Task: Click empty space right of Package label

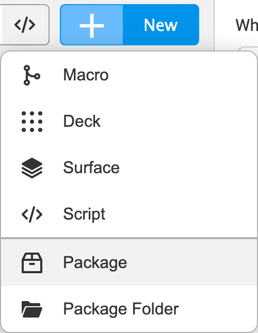Action: click(x=191, y=262)
